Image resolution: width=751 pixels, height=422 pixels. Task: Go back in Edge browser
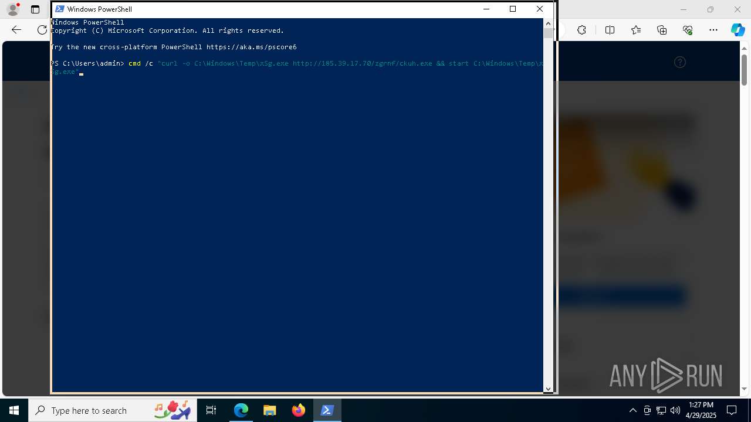click(x=16, y=30)
